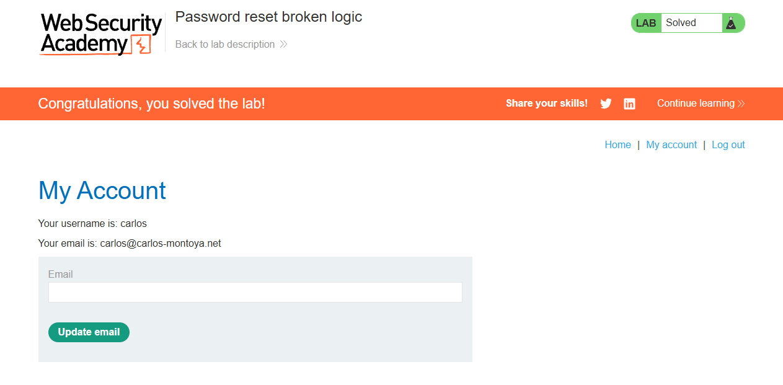The width and height of the screenshot is (783, 385).
Task: Click the Share your skills text
Action: coord(547,104)
